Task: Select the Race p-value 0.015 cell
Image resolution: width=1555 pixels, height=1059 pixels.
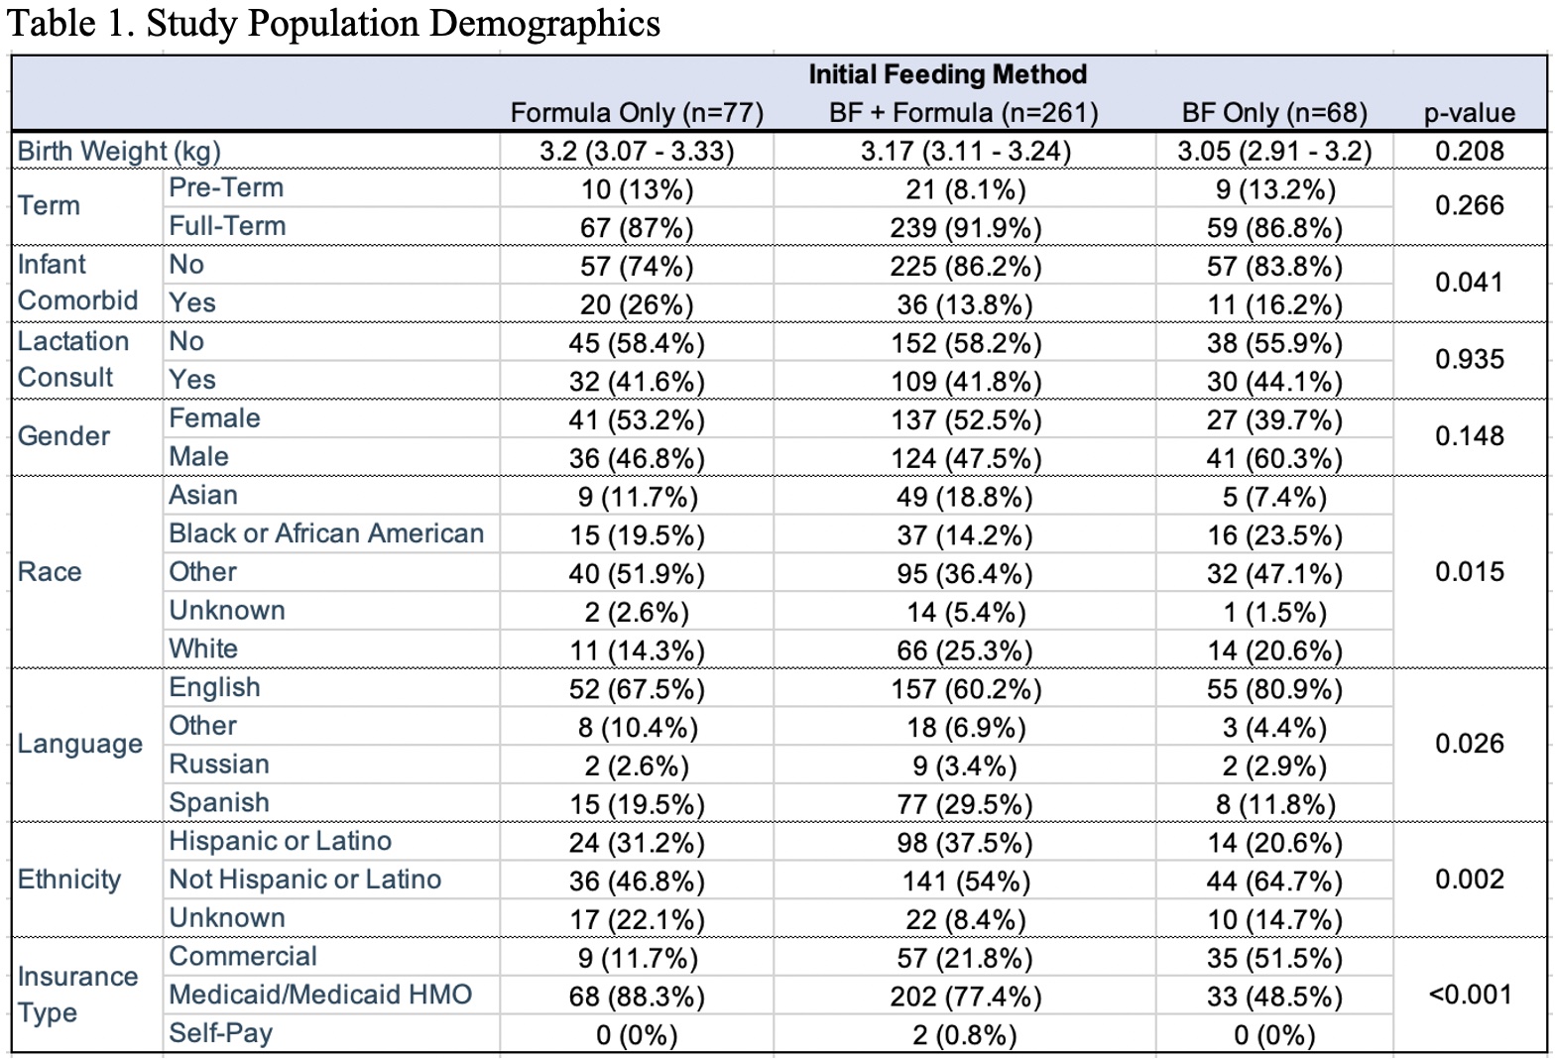Action: [1470, 571]
